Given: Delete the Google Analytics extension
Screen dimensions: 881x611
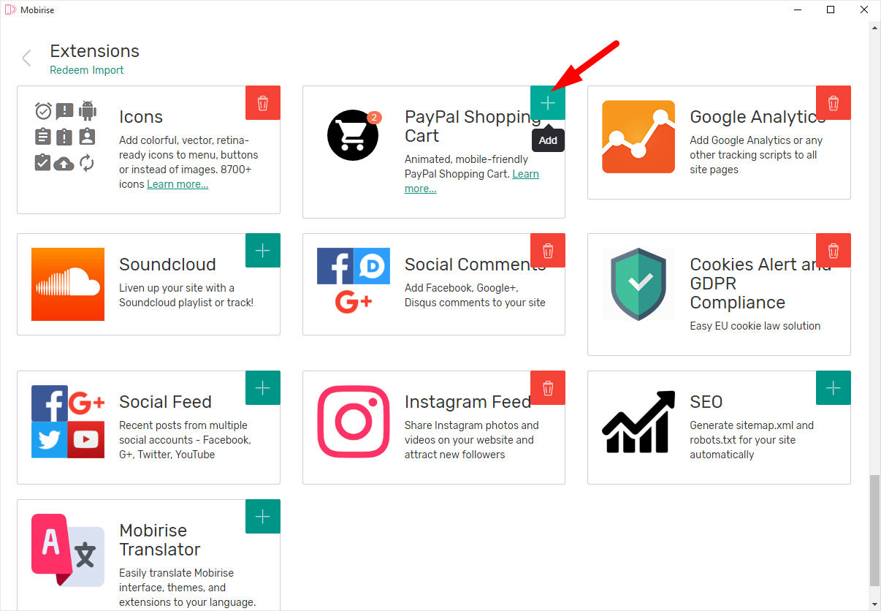Looking at the screenshot, I should [x=833, y=102].
